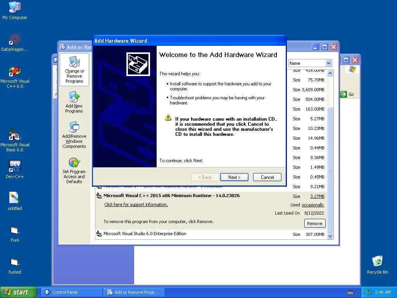This screenshot has width=397, height=298.
Task: Click the Add Hardware Wizard hardware graphic
Action: tap(138, 64)
